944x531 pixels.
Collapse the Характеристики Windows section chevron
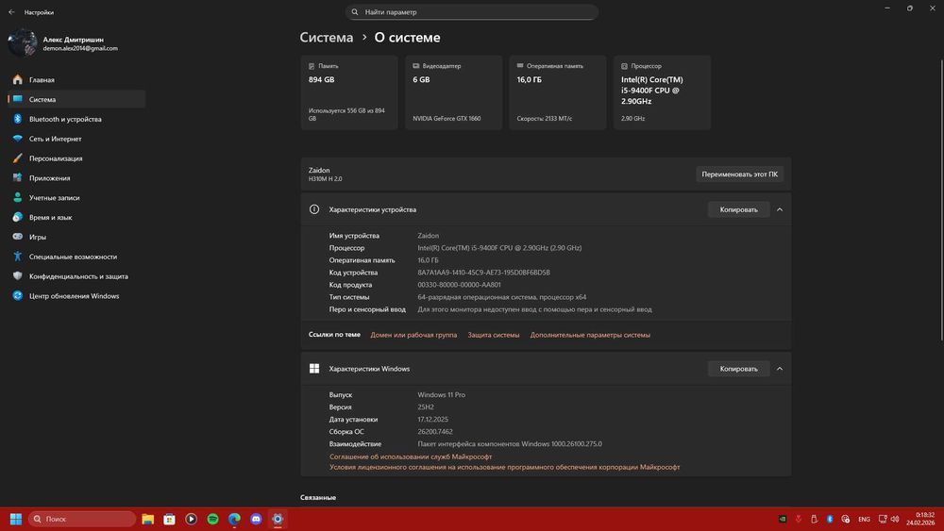pos(780,369)
